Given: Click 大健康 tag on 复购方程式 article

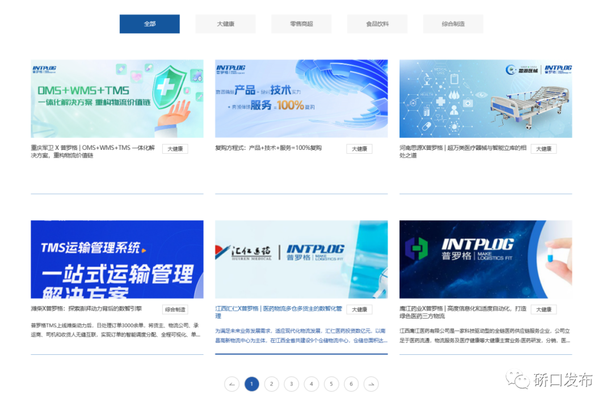Looking at the screenshot, I should (359, 149).
